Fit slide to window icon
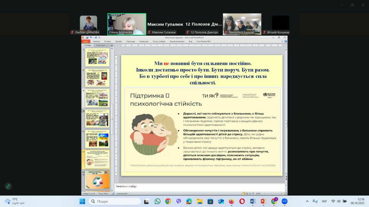 tap(285, 193)
